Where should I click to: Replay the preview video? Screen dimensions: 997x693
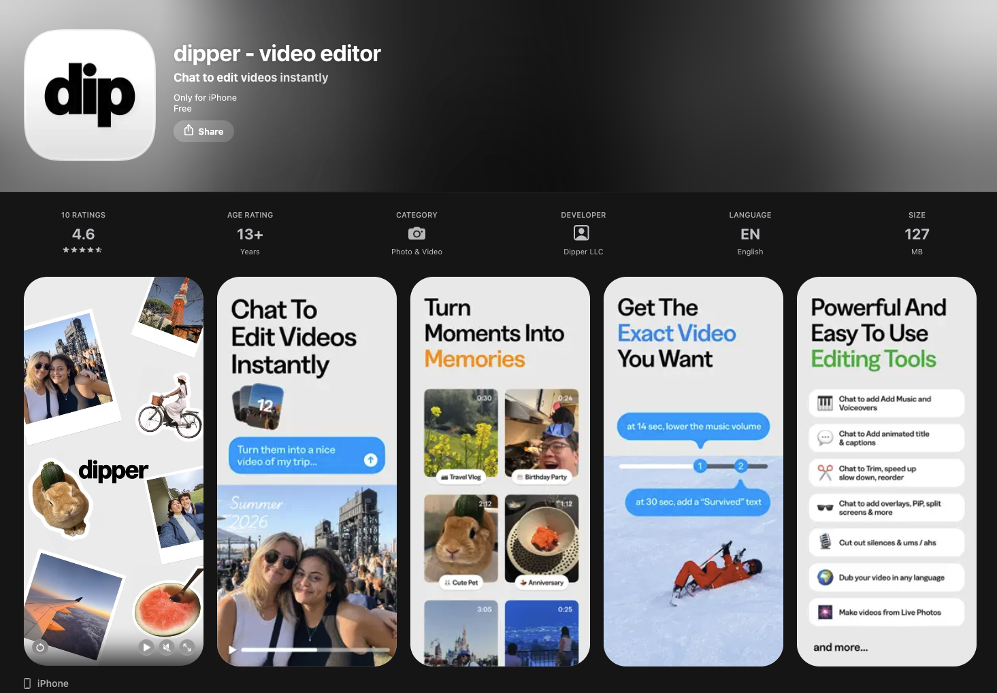[x=40, y=647]
